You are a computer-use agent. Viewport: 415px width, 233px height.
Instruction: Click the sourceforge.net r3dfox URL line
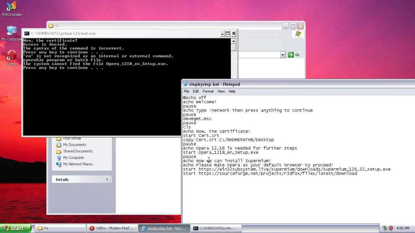point(270,173)
